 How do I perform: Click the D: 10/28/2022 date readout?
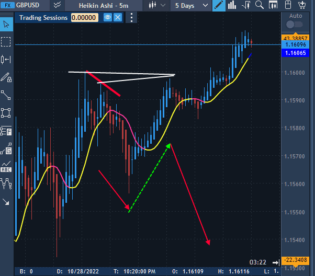pyautogui.click(x=78, y=272)
